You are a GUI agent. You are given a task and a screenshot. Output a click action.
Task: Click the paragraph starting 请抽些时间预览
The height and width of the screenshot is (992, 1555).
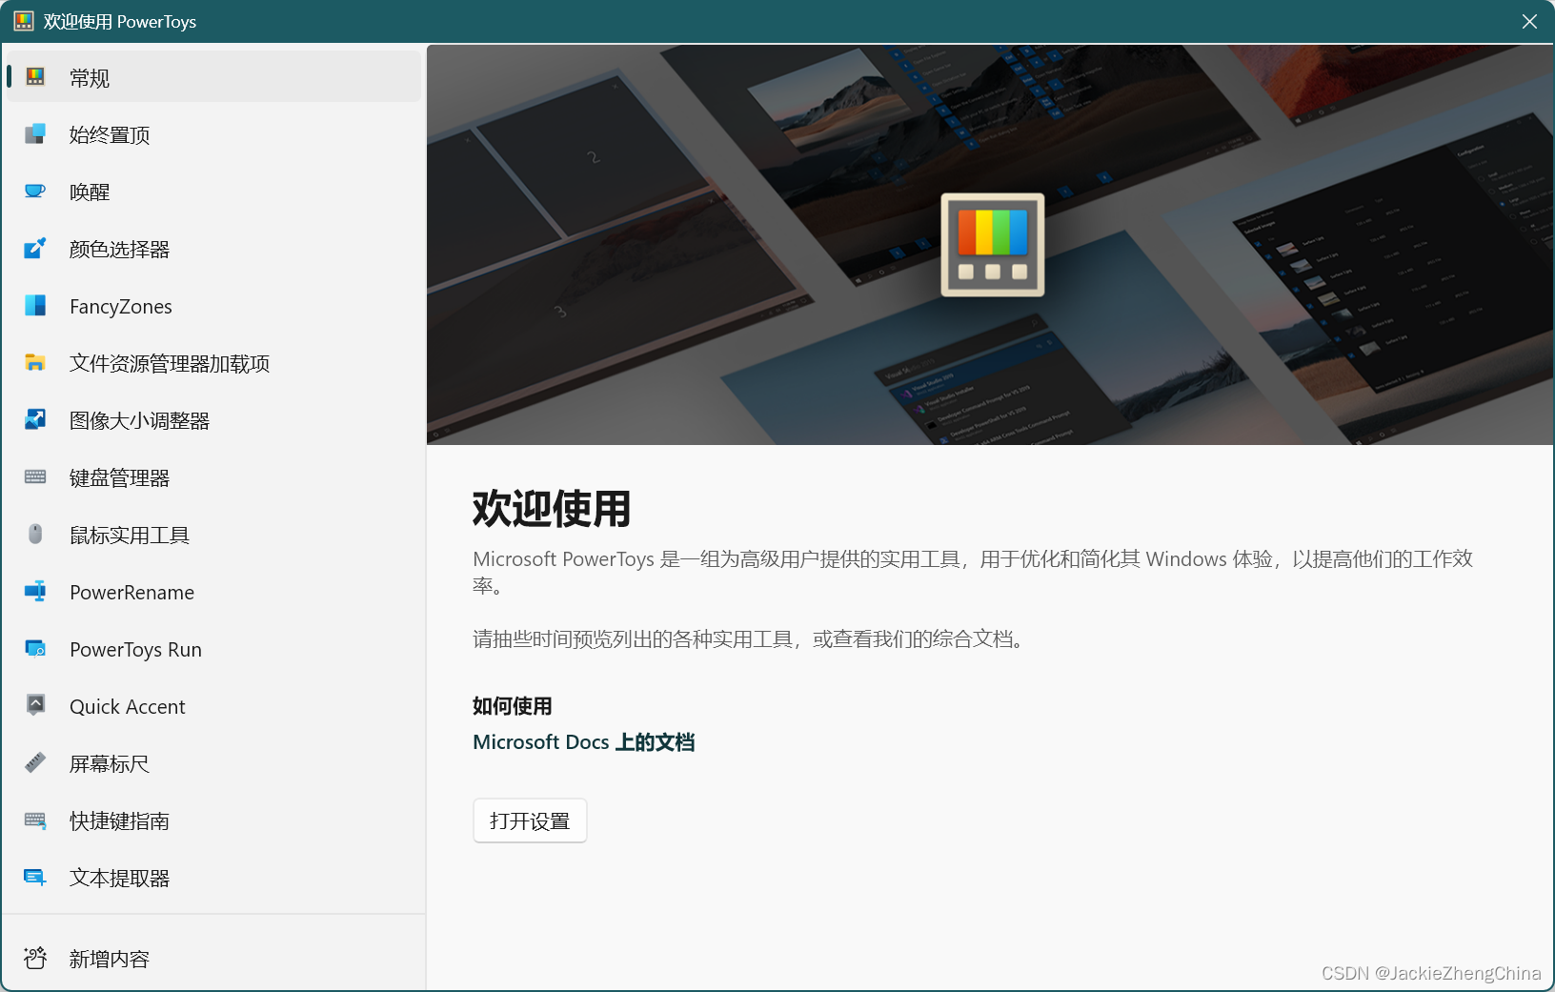pyautogui.click(x=750, y=639)
